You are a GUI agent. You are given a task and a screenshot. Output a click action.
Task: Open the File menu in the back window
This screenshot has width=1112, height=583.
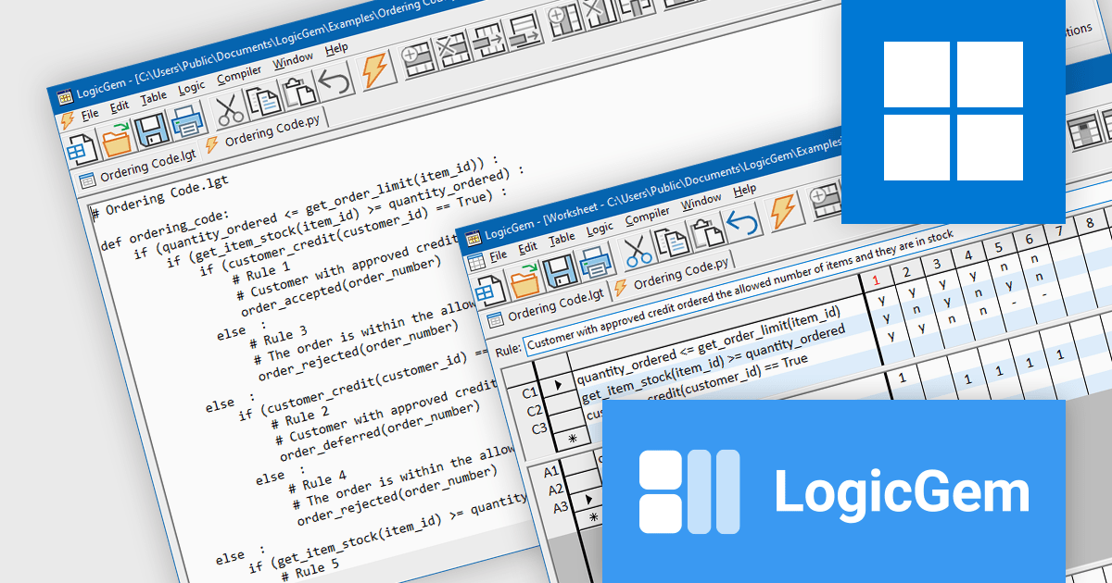pyautogui.click(x=90, y=114)
